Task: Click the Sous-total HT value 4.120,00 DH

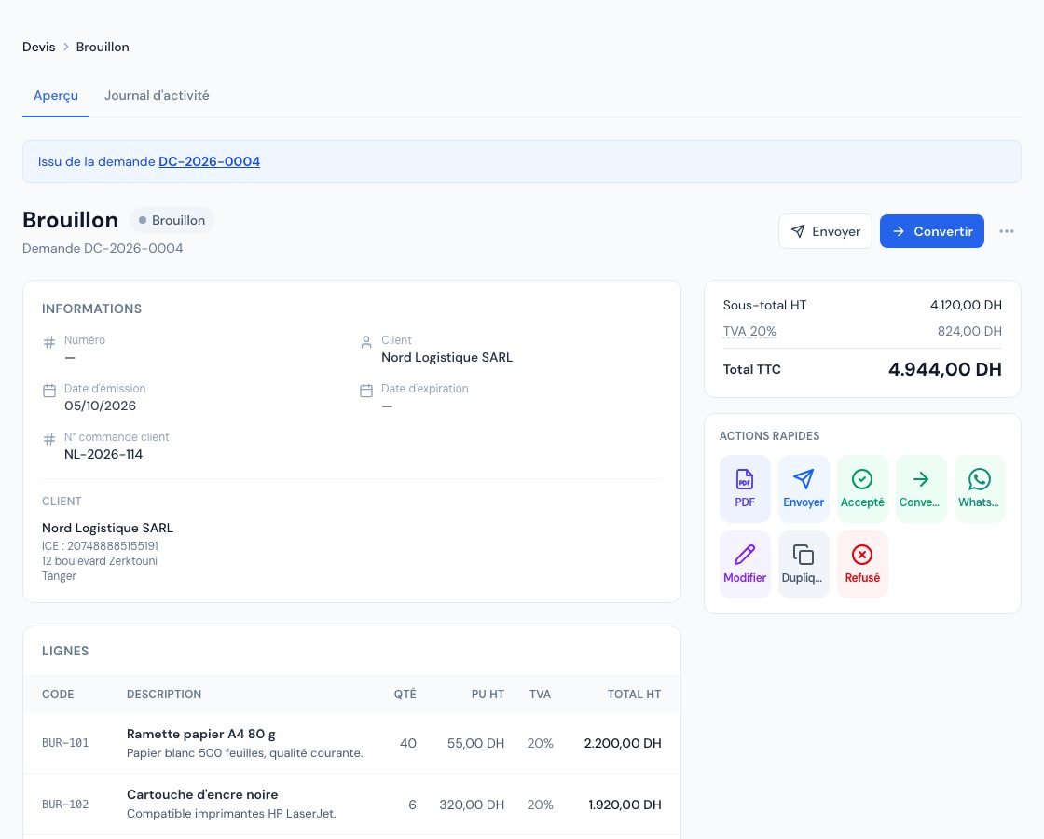Action: [x=966, y=305]
